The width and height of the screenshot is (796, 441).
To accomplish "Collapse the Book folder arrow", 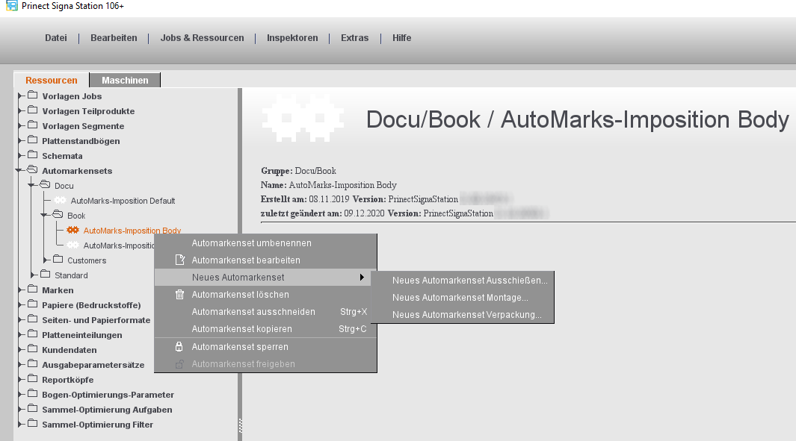I will pyautogui.click(x=45, y=216).
